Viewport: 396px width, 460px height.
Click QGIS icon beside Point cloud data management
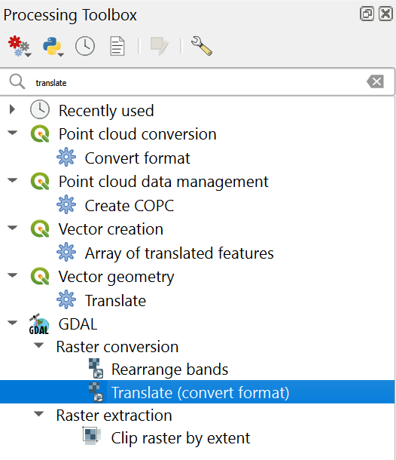40,181
